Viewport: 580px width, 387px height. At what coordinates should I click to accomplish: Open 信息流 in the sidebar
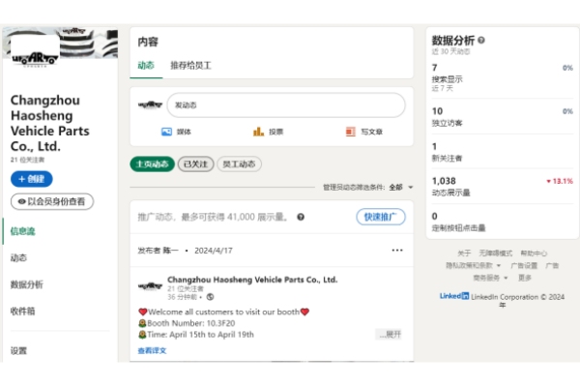(x=22, y=231)
